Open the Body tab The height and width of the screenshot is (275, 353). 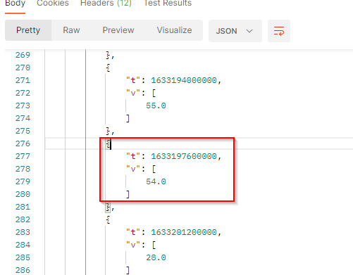16,4
